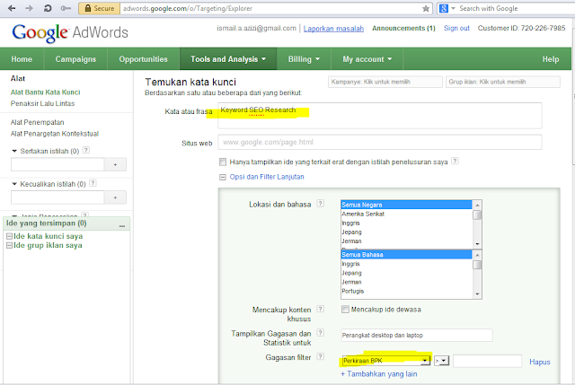Select Portugis in the language list
The height and width of the screenshot is (385, 575).
(x=406, y=292)
